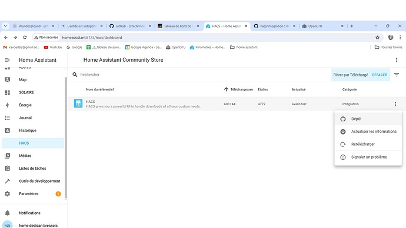Sort by Catégorie column header
406x228 pixels.
(350, 89)
